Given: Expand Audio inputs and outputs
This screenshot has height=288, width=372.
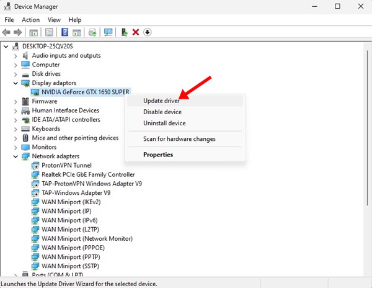Looking at the screenshot, I should point(15,55).
